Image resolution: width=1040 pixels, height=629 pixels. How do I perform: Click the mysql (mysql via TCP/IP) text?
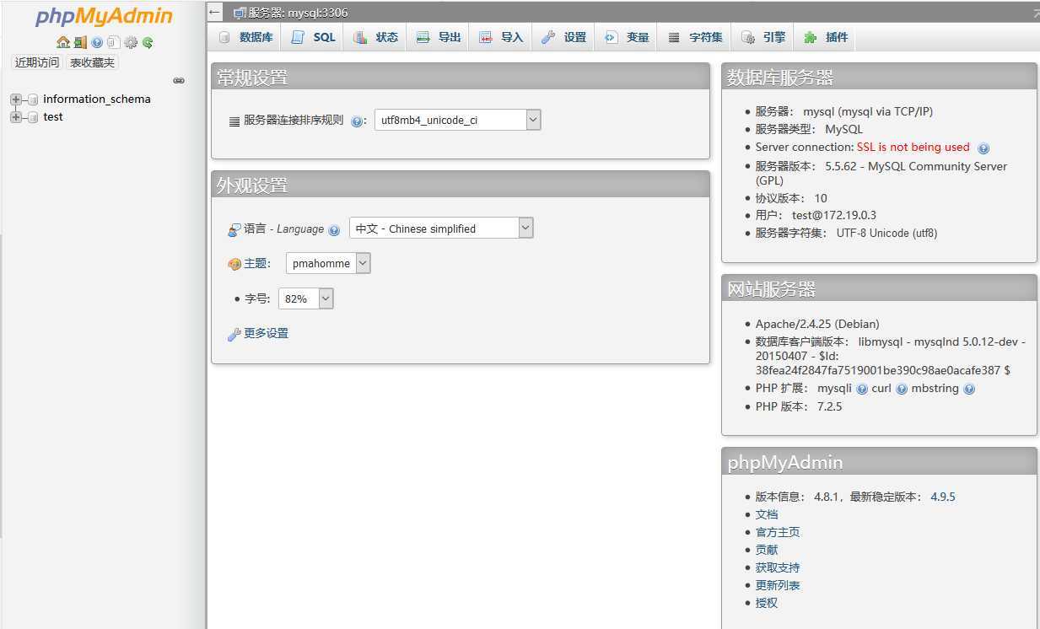[x=868, y=111]
